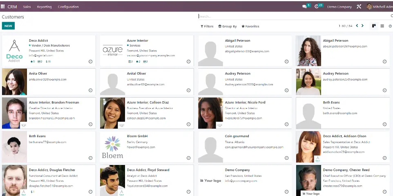
Task: Open Azure Interior, Brandon Freeman record
Action: coord(54,102)
